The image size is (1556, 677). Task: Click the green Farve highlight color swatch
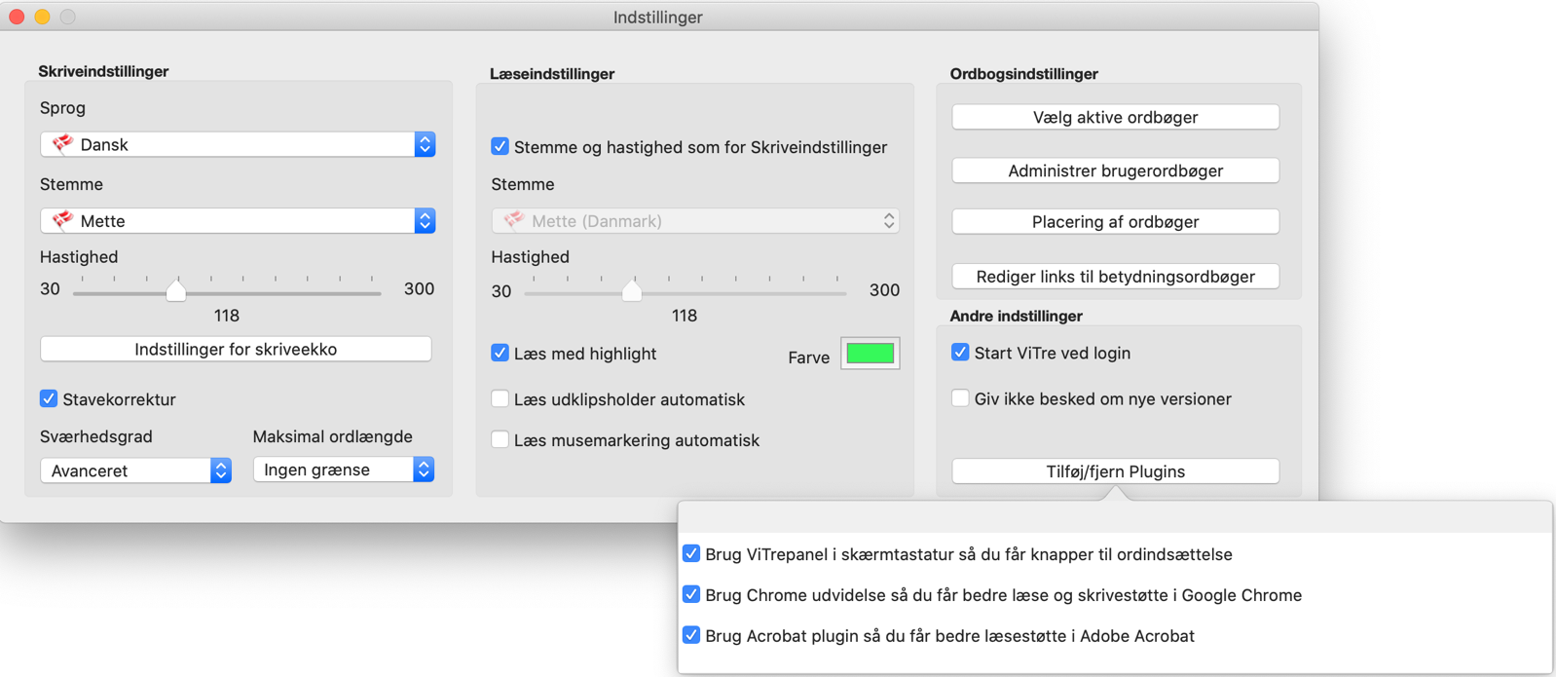point(870,354)
